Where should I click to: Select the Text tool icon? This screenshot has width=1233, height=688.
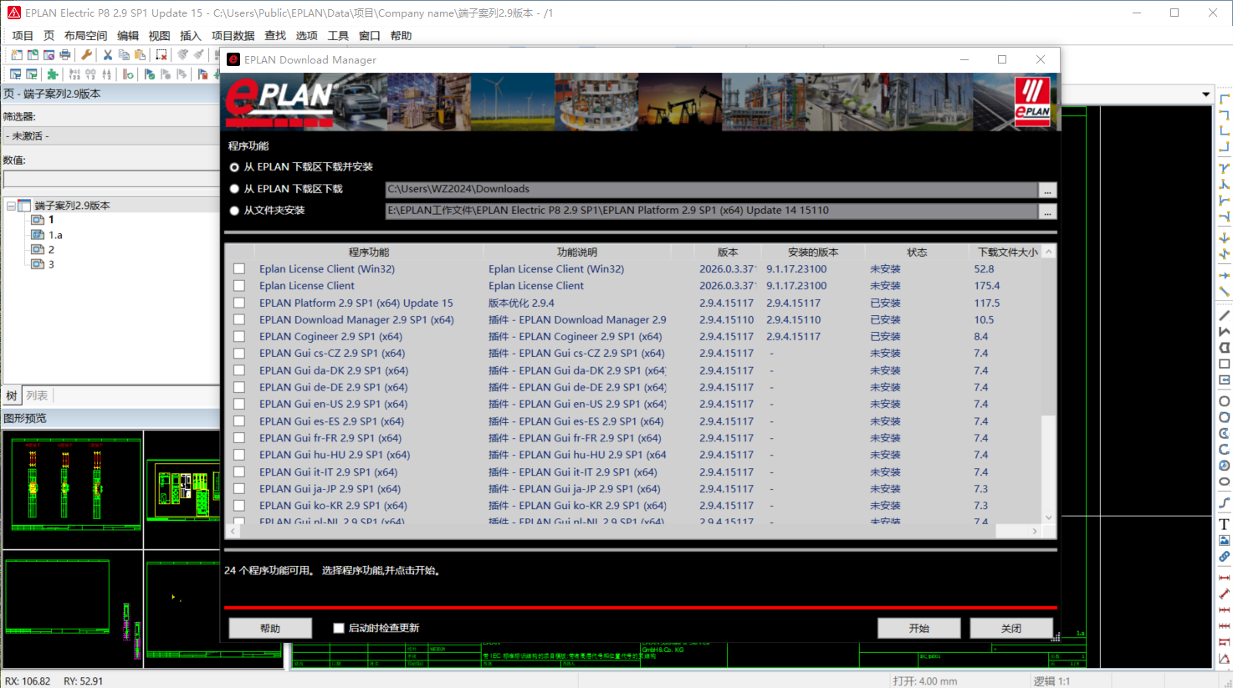point(1224,524)
